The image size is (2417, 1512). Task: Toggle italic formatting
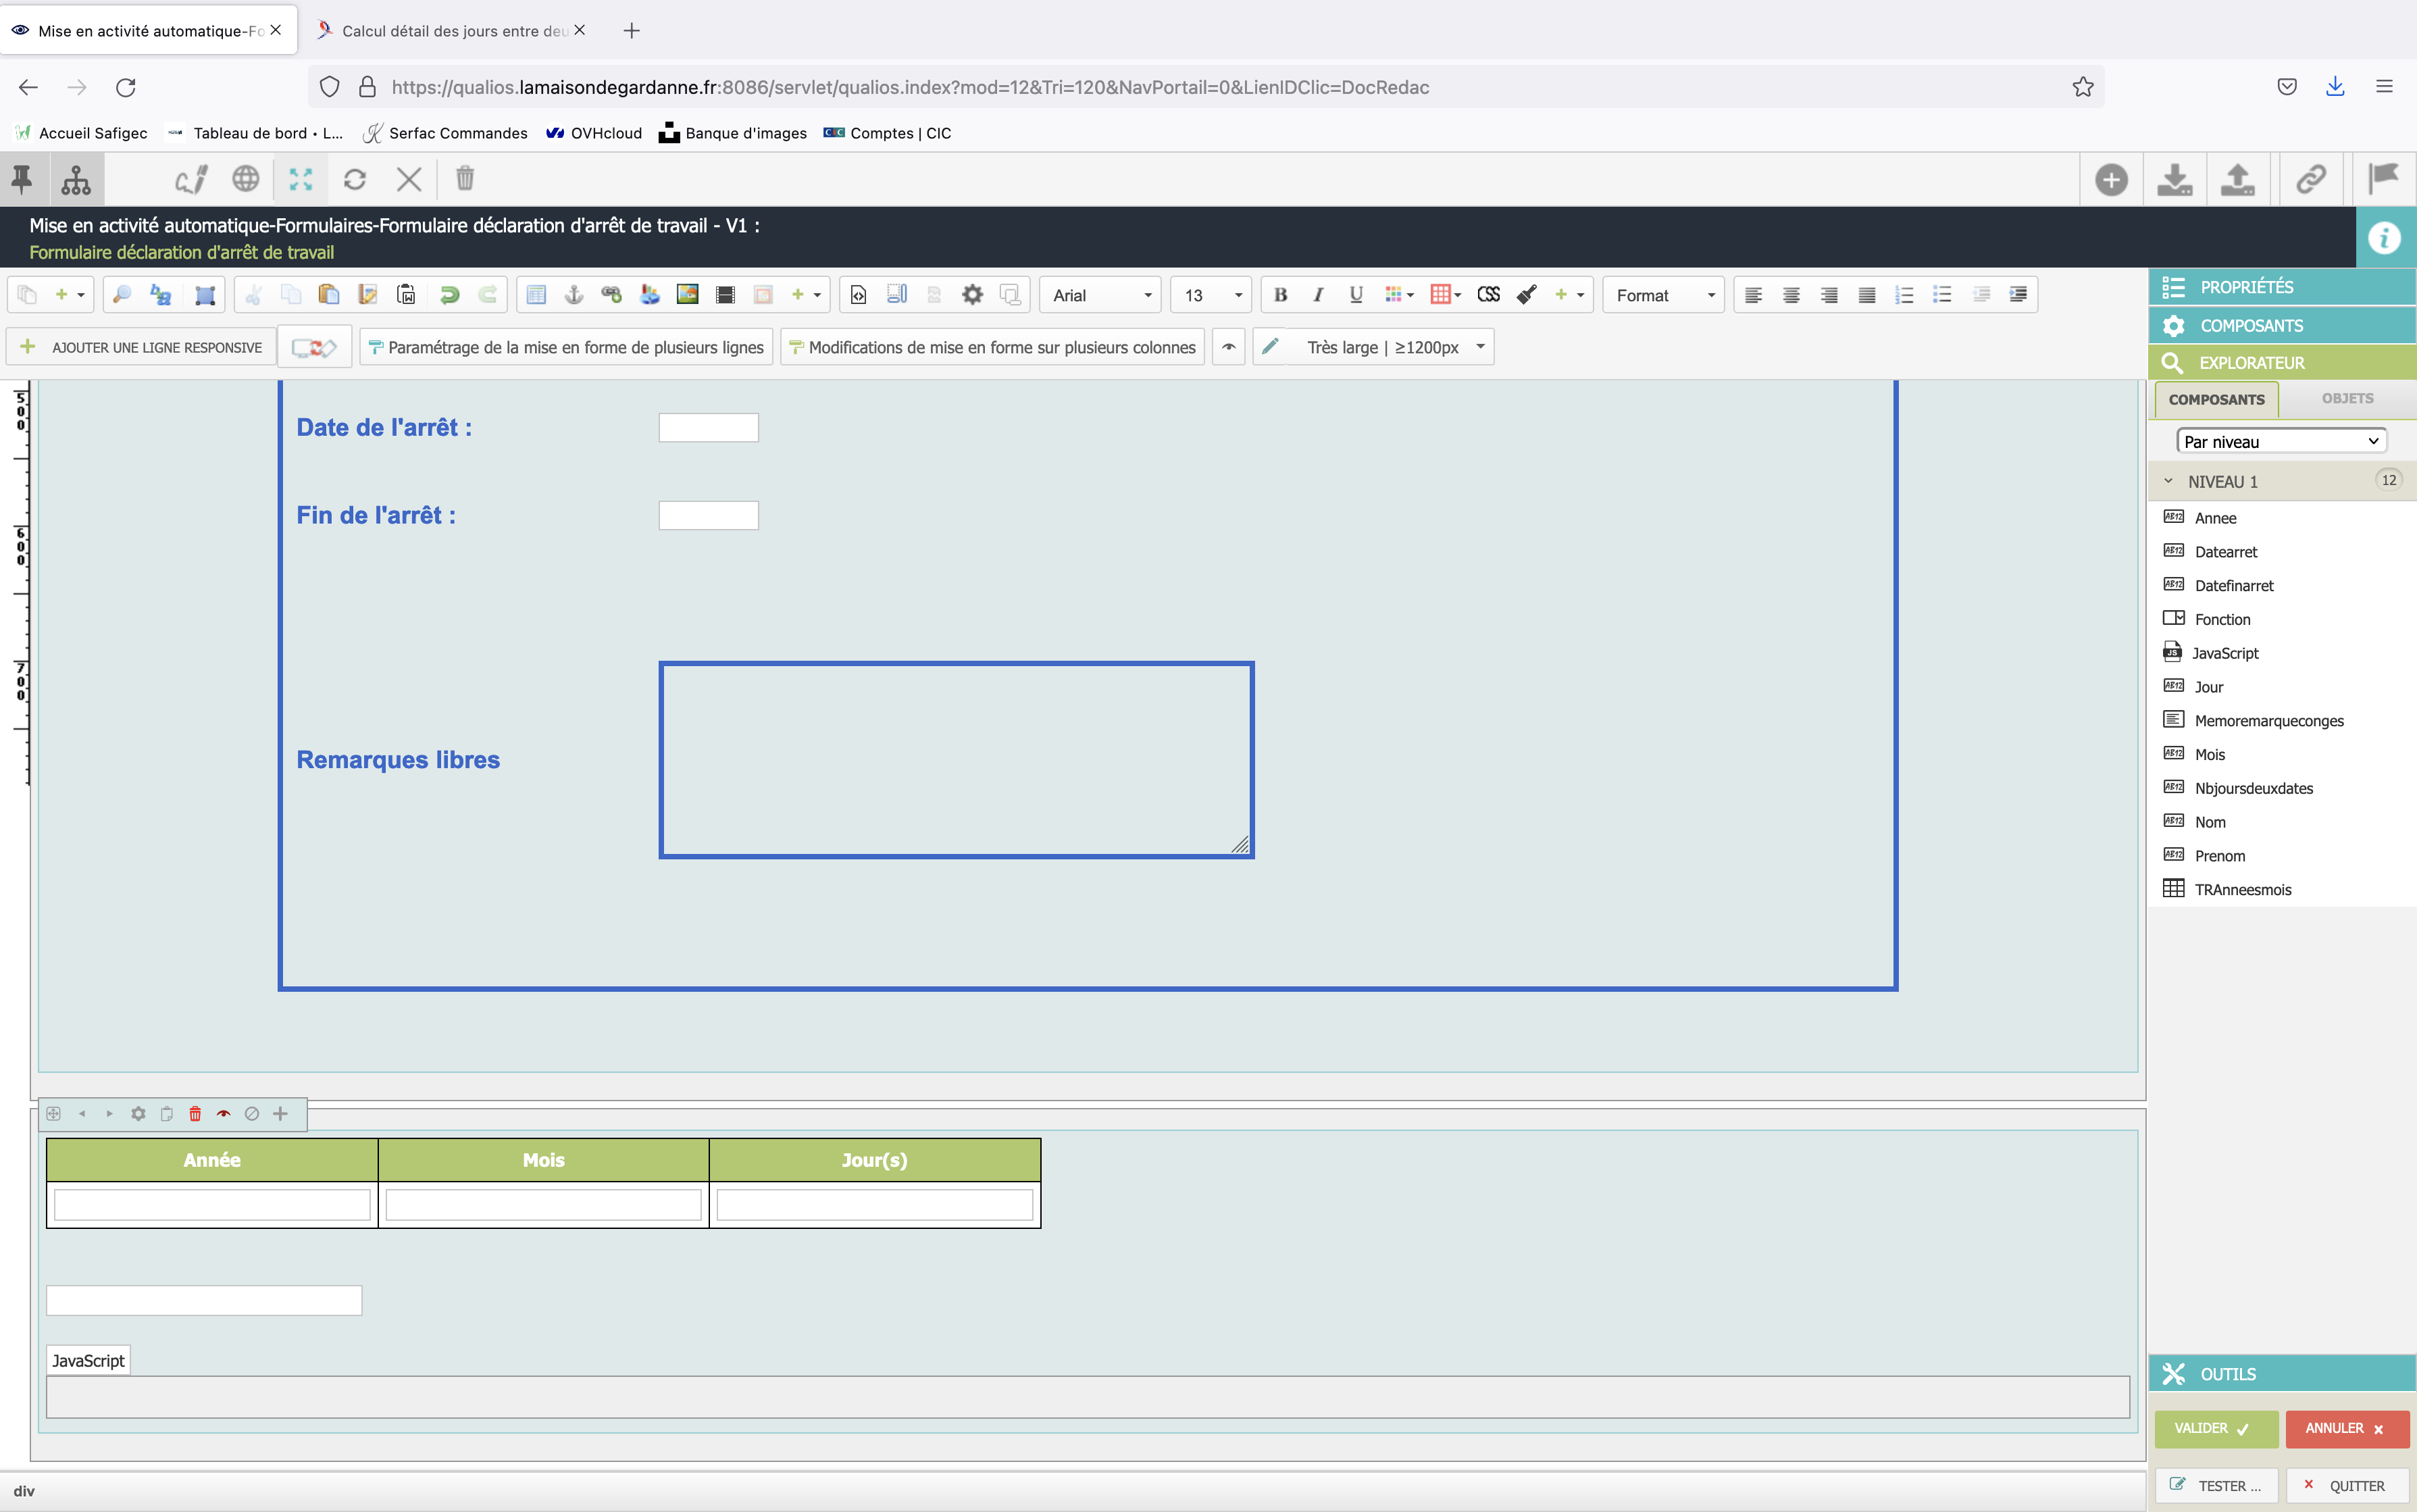click(x=1319, y=295)
